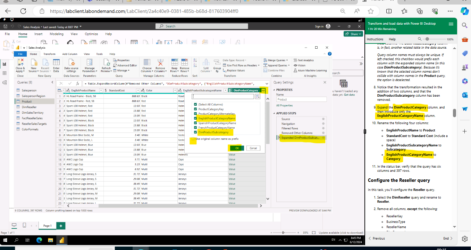
Task: Open the File tab in Power Query Editor
Action: click(x=20, y=54)
